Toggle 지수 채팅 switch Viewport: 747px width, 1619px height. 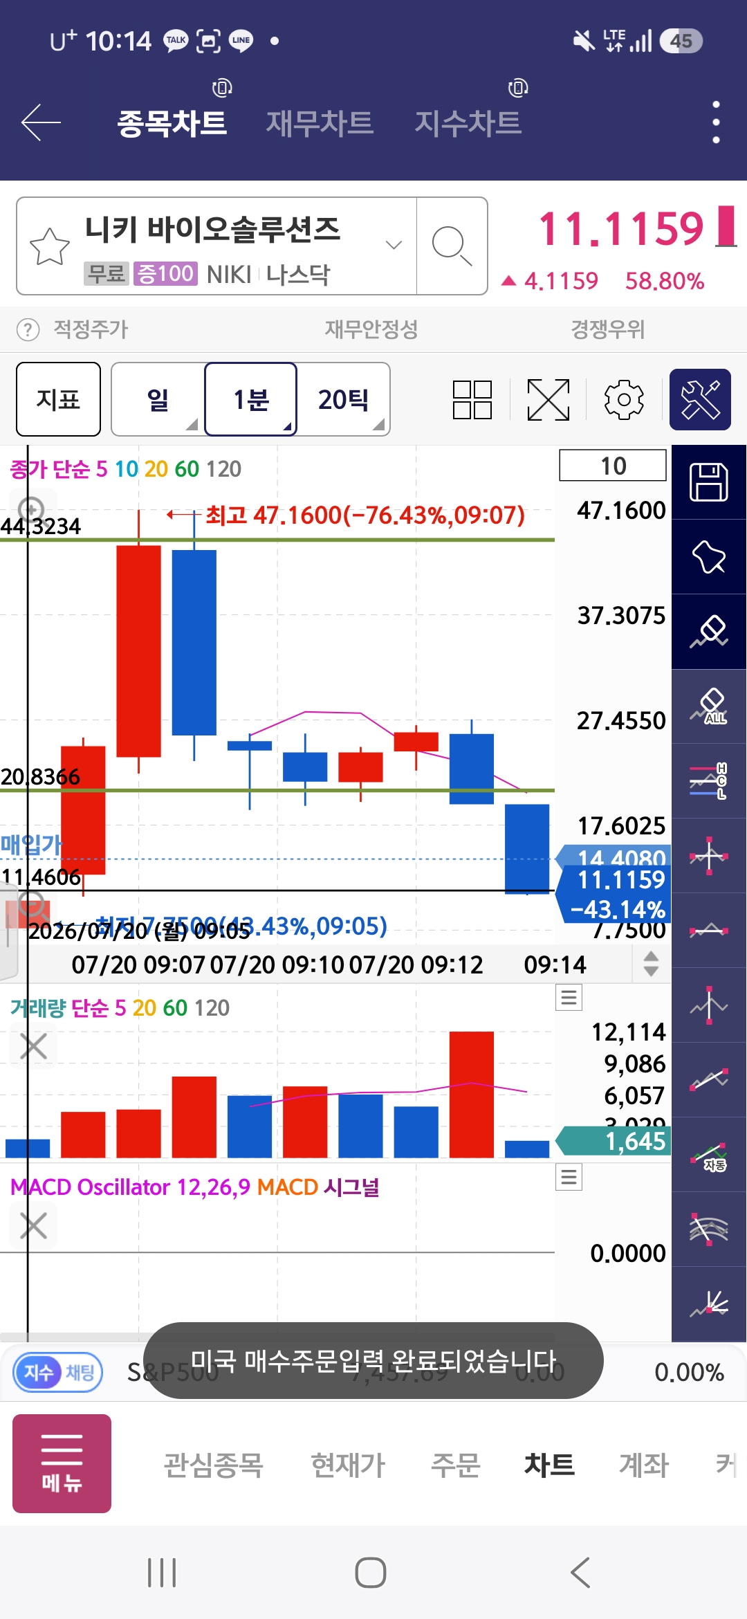[x=59, y=1372]
